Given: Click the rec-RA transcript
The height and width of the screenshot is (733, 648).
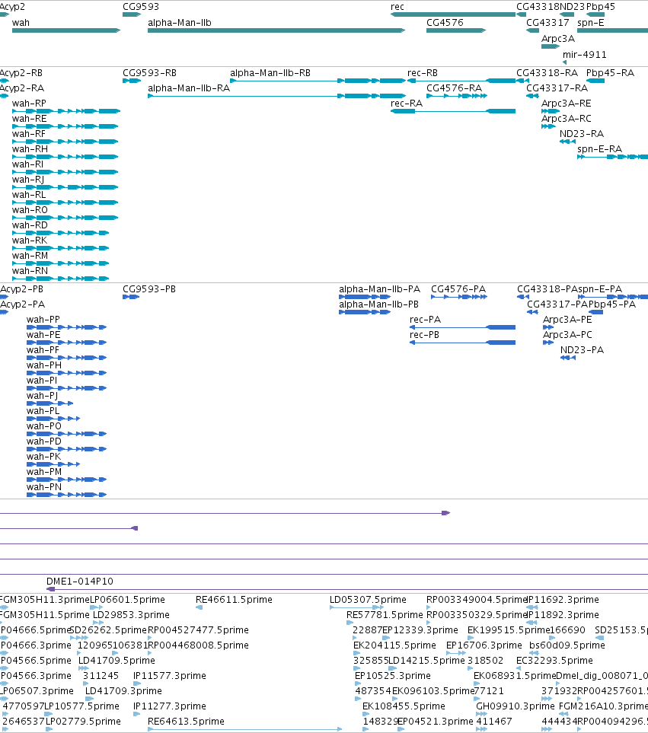Looking at the screenshot, I should (x=453, y=111).
